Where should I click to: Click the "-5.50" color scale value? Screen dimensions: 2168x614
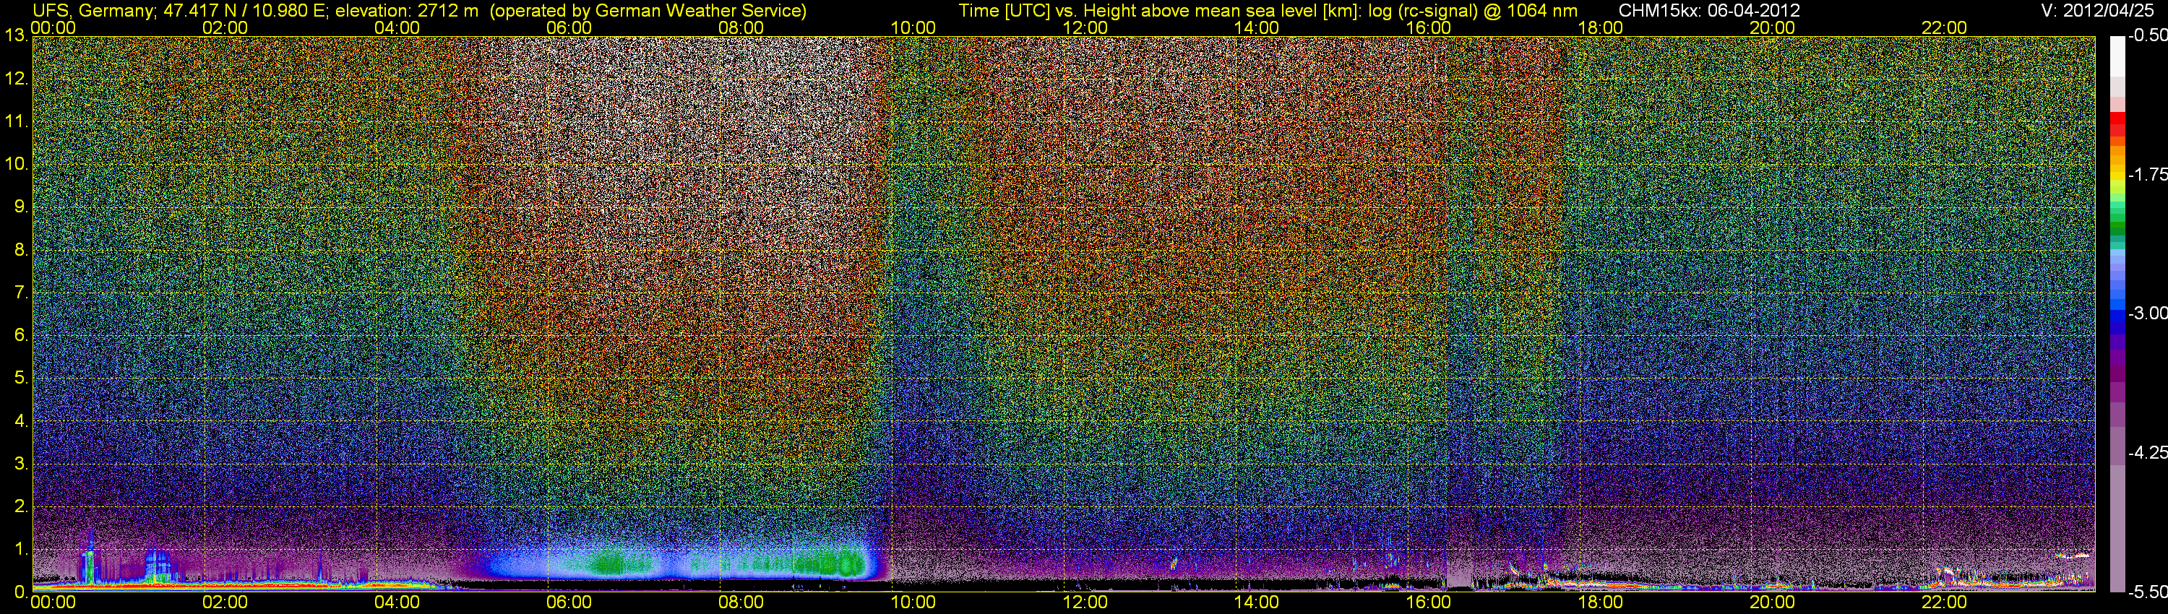[2148, 592]
